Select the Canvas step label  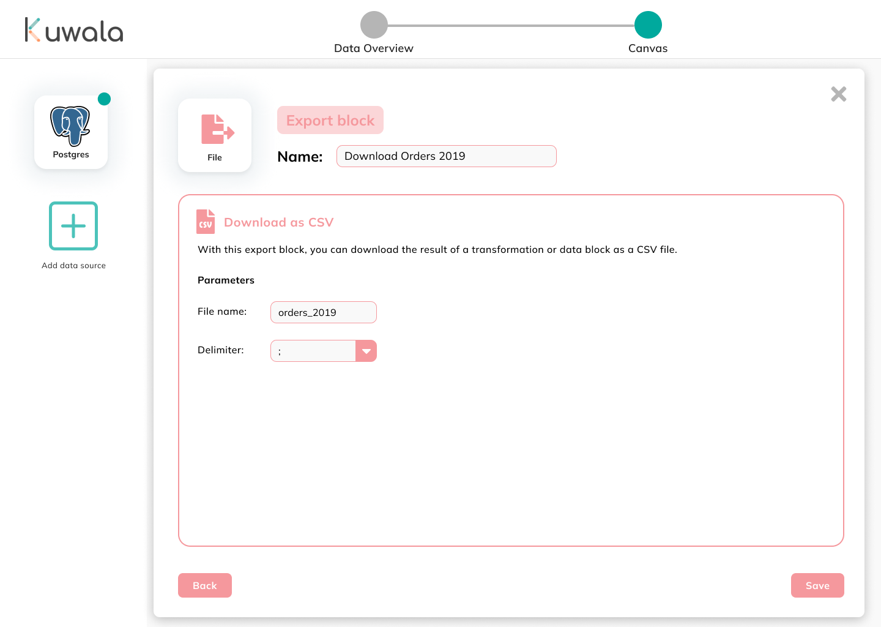(x=647, y=48)
